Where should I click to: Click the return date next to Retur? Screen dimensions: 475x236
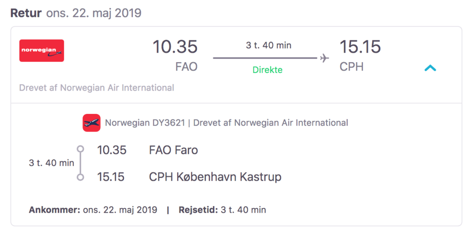pyautogui.click(x=94, y=13)
